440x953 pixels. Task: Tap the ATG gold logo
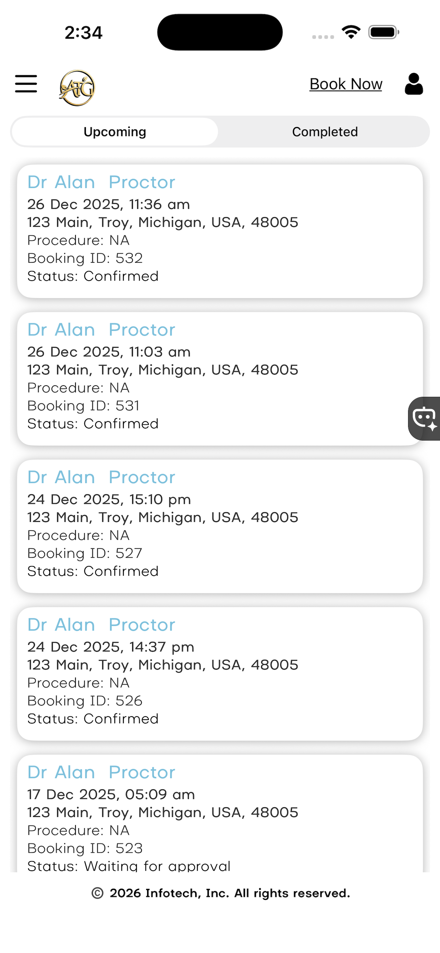pyautogui.click(x=77, y=88)
